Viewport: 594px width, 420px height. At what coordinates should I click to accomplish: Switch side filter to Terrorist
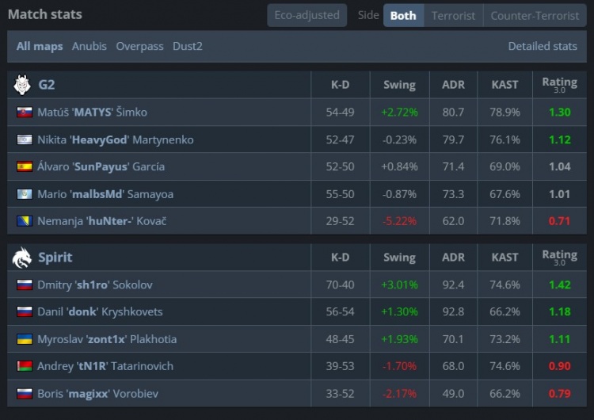click(453, 15)
